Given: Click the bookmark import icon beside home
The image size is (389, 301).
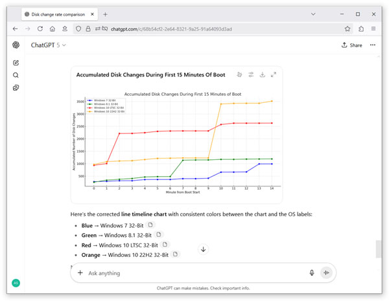Looking at the screenshot, I should tap(65, 28).
